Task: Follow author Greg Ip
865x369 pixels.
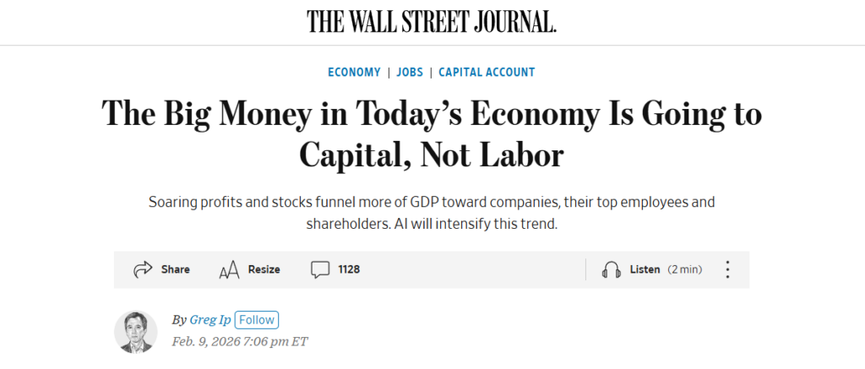Action: (256, 320)
